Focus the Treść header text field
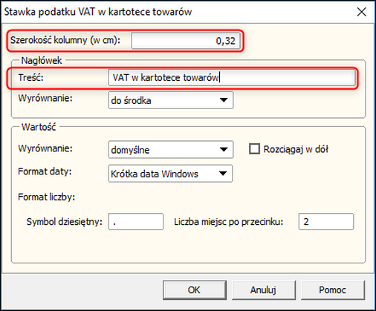 click(232, 78)
